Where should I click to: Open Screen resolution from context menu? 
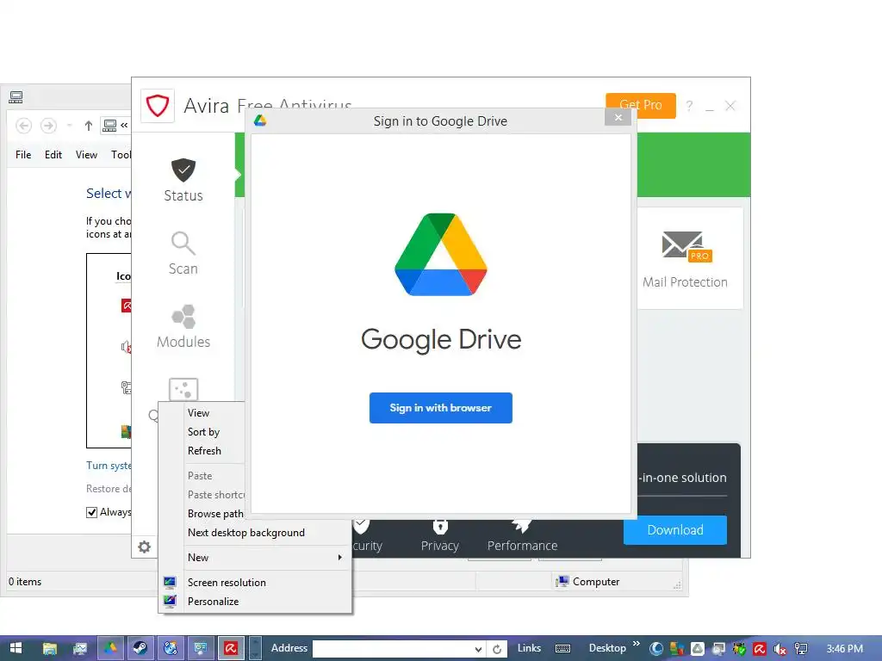click(x=227, y=583)
